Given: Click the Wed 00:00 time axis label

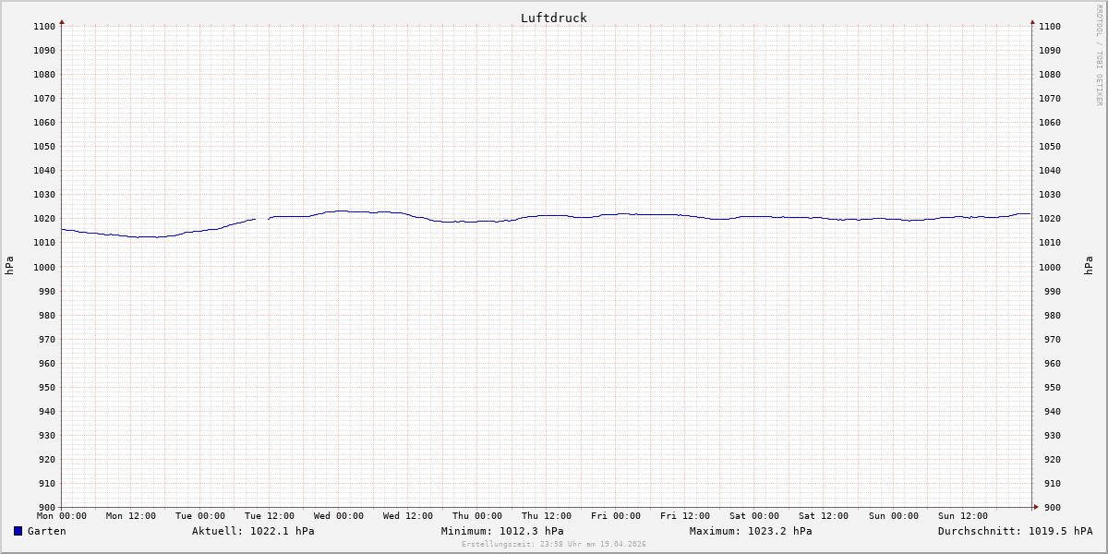Looking at the screenshot, I should point(338,516).
